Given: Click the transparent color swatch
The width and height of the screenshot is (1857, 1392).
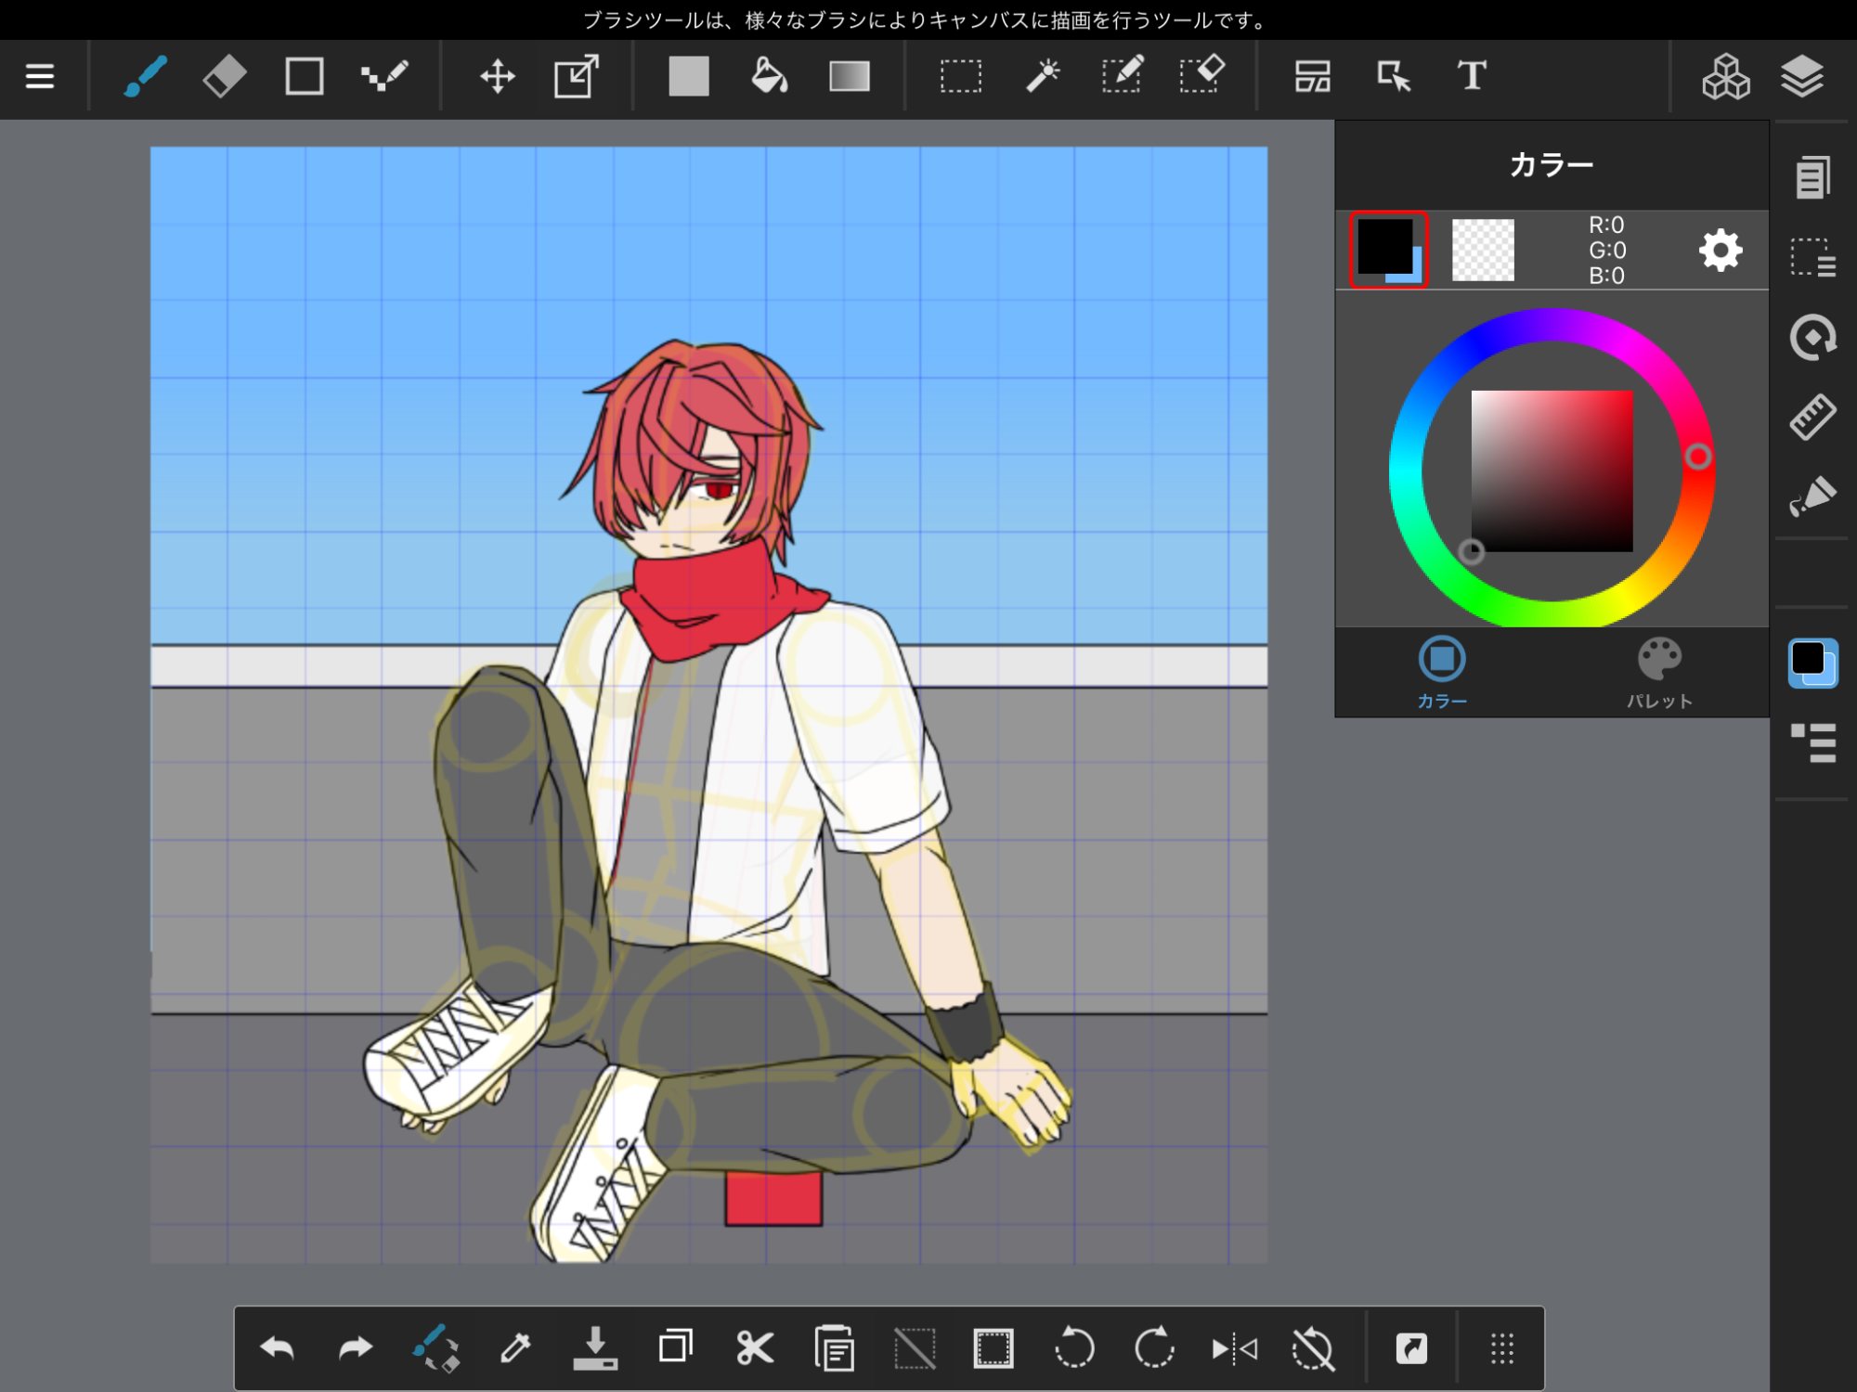Looking at the screenshot, I should [x=1483, y=250].
